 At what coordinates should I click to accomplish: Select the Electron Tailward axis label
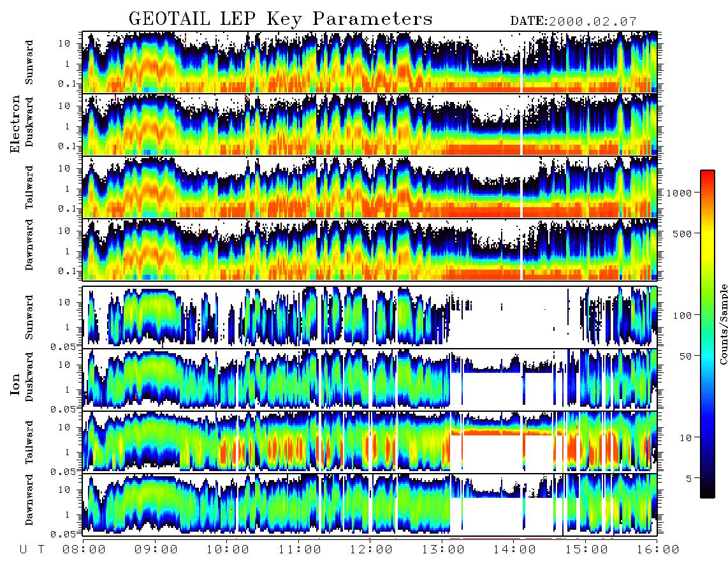click(29, 187)
